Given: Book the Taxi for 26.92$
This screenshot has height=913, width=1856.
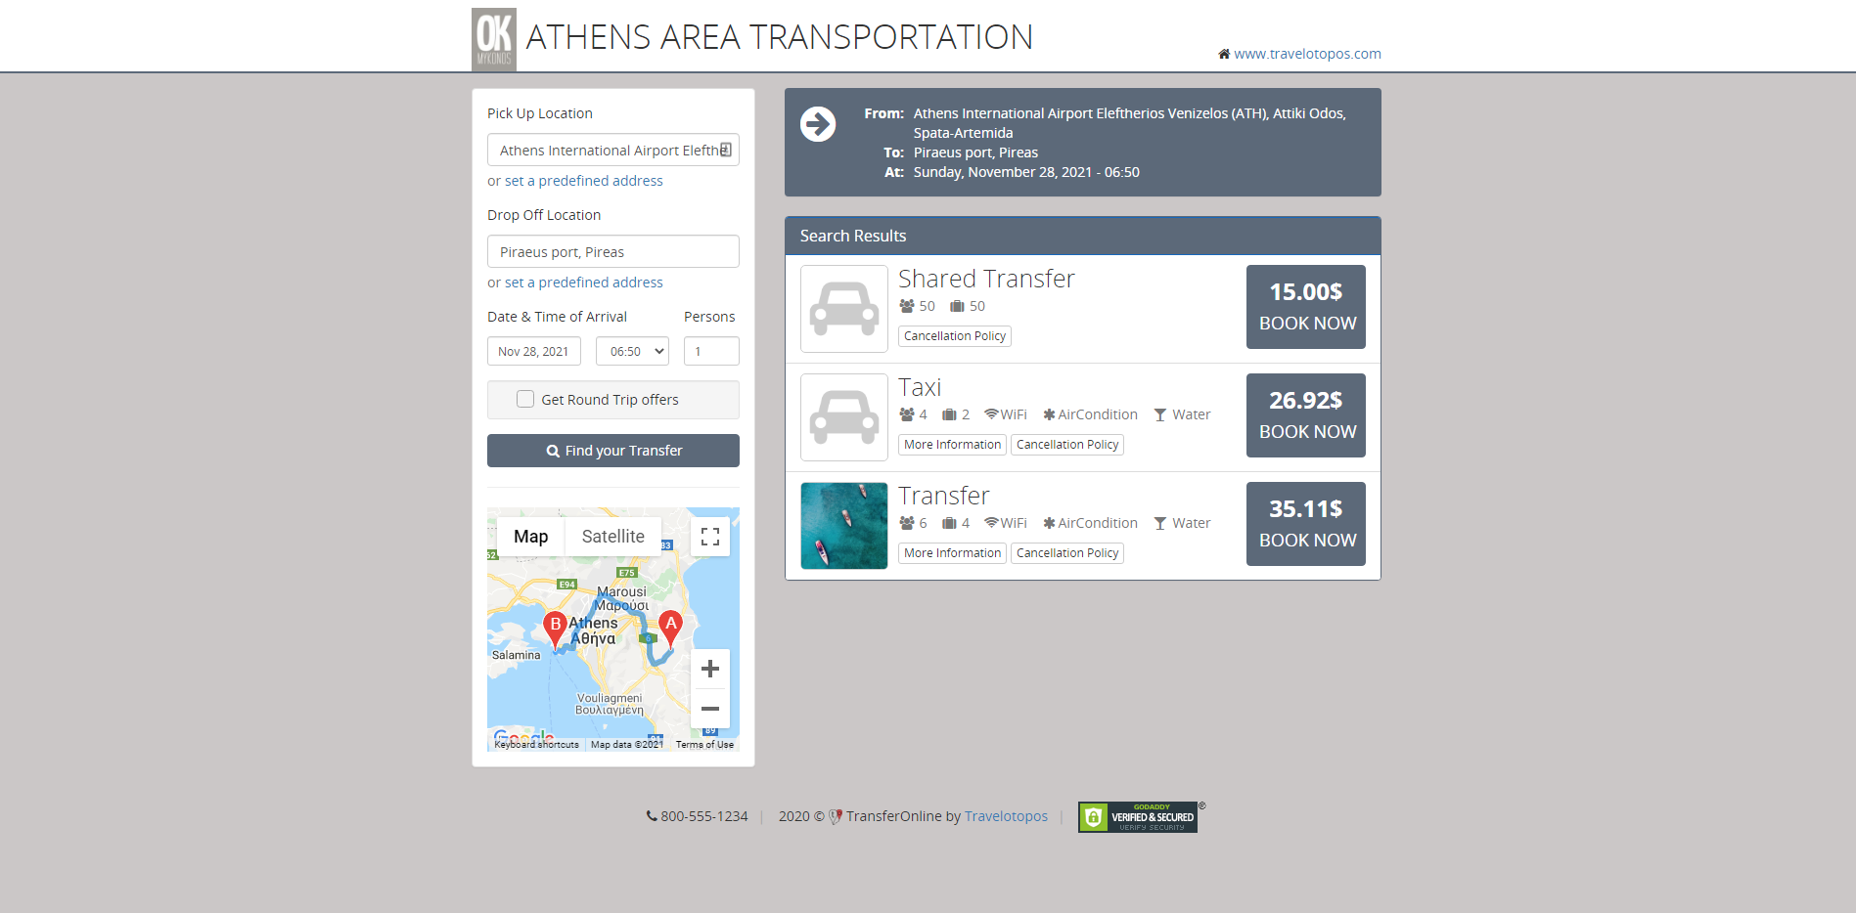Looking at the screenshot, I should click(1305, 415).
